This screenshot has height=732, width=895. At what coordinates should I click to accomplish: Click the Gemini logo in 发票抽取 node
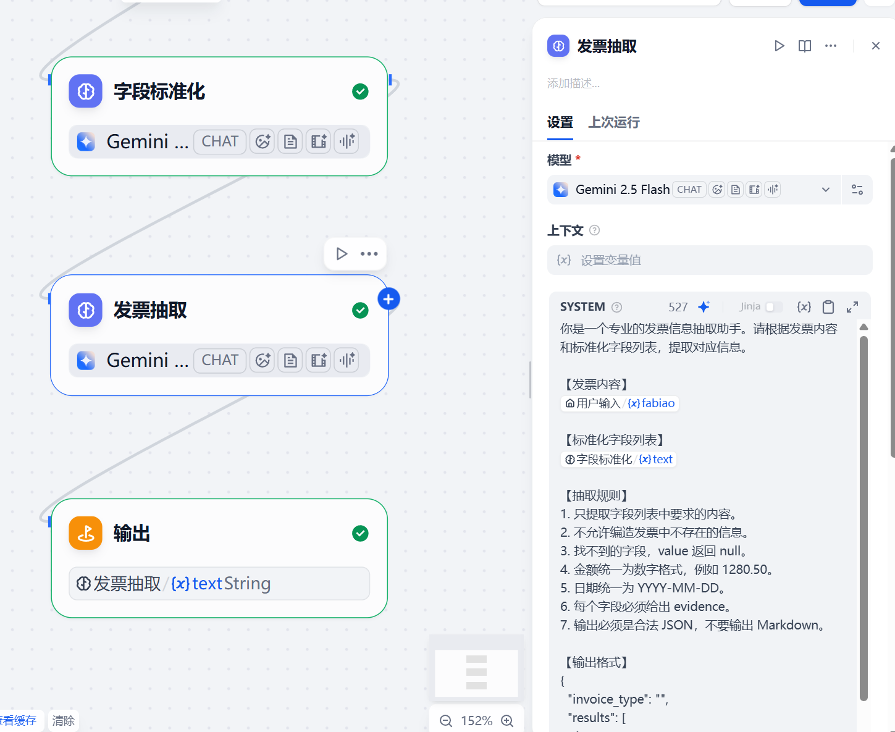[x=86, y=360]
